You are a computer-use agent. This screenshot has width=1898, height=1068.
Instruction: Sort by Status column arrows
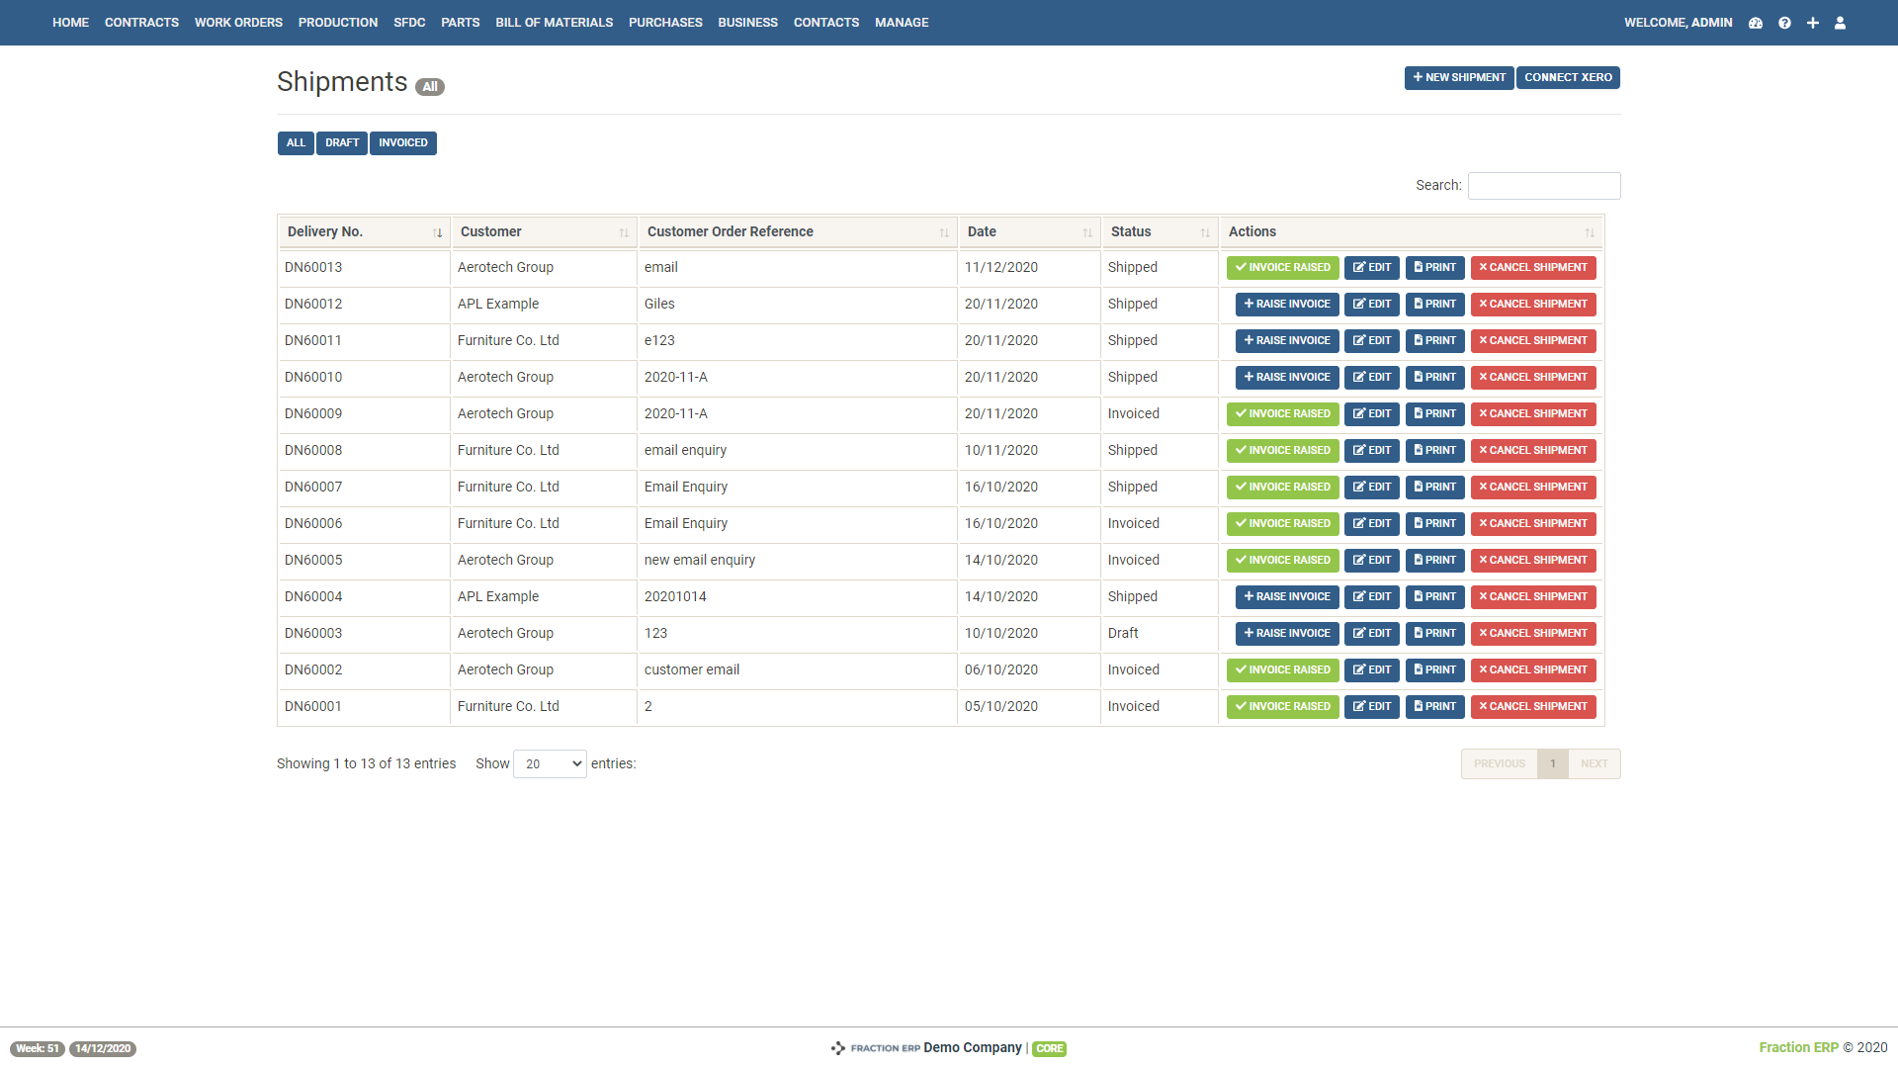[x=1205, y=232]
